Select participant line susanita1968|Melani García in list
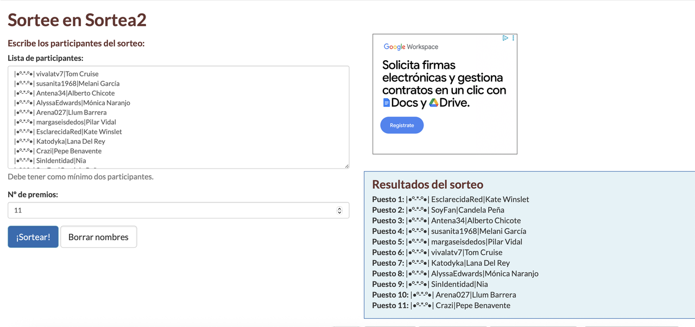695x327 pixels. pos(67,84)
